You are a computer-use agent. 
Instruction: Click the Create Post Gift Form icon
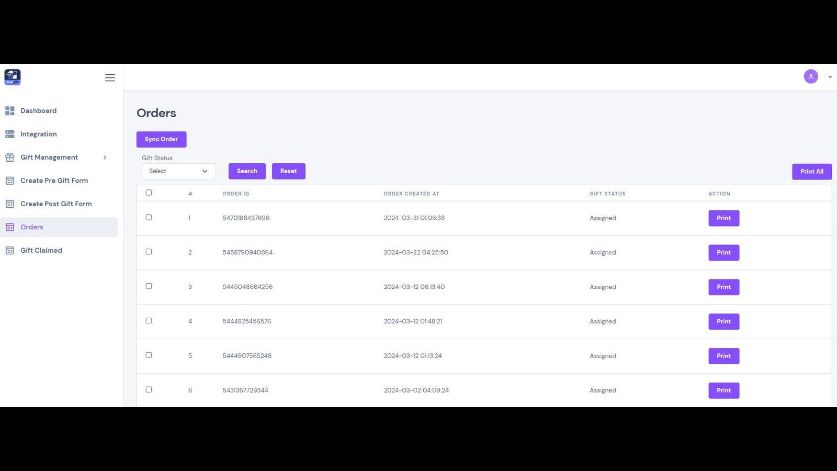pyautogui.click(x=9, y=204)
